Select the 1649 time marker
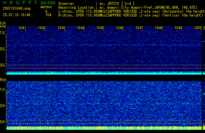The height and width of the screenshot is (133, 205). 178,28
